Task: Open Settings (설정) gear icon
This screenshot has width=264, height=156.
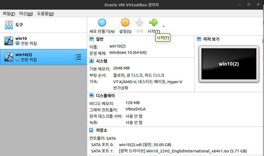Action: pyautogui.click(x=125, y=23)
